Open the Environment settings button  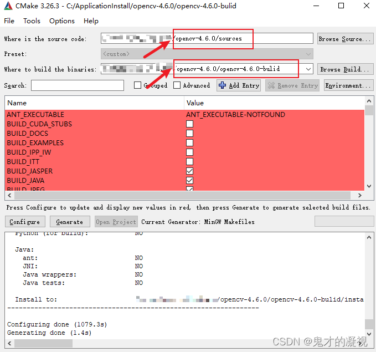(x=349, y=85)
